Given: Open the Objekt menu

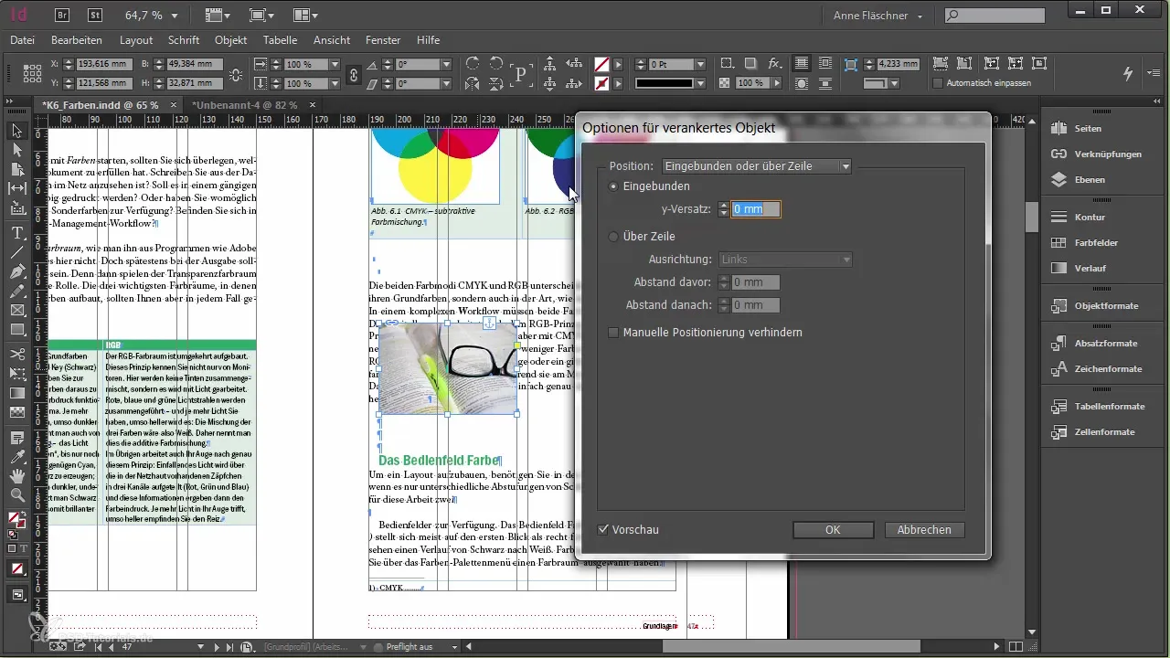Looking at the screenshot, I should 230,40.
